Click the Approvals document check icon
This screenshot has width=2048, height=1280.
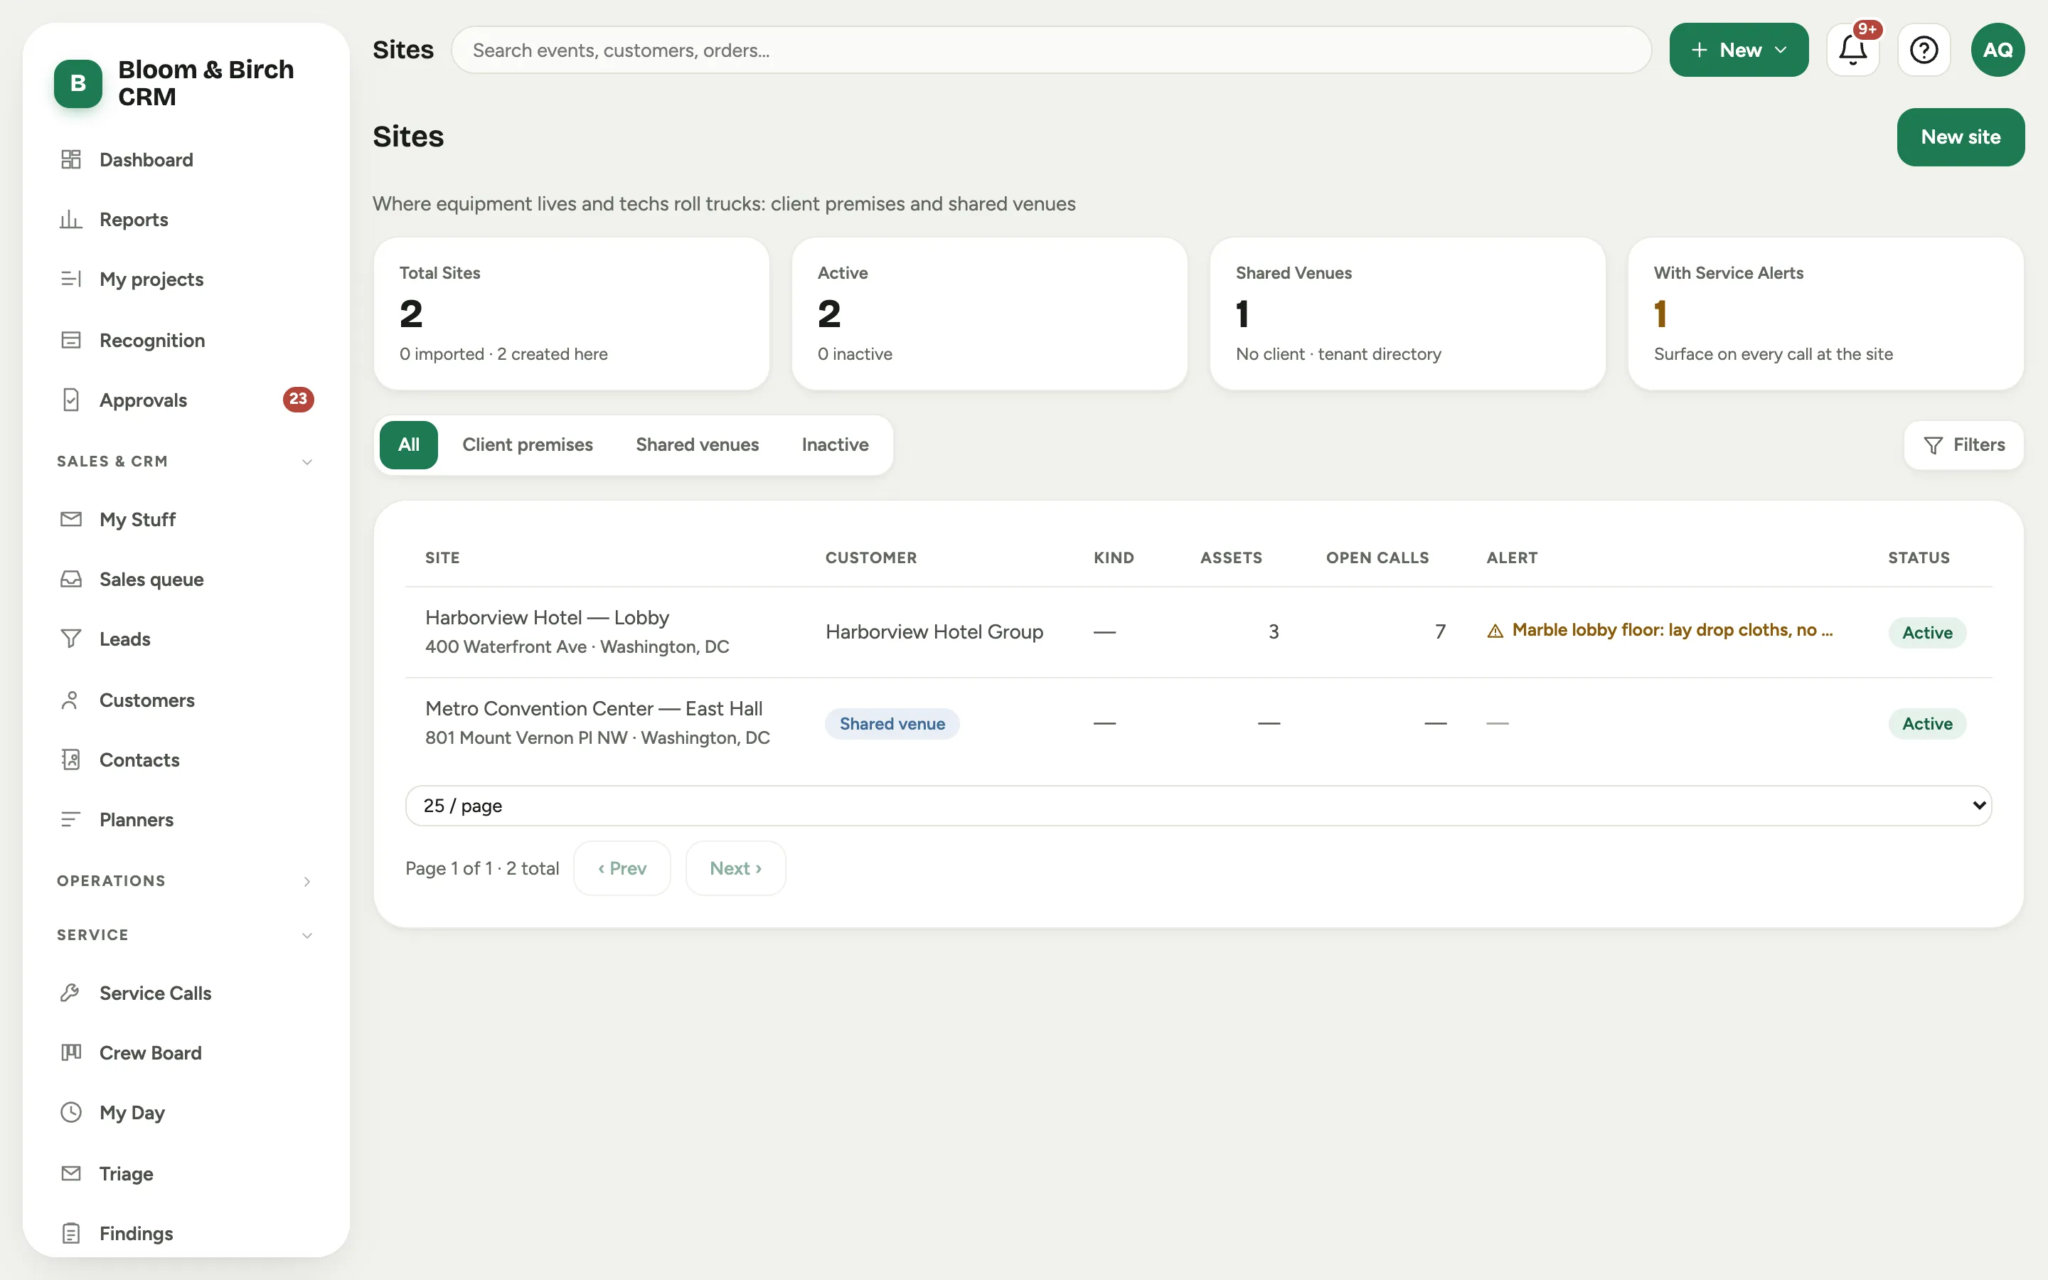[x=71, y=400]
